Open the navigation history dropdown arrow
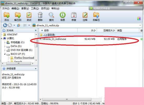 (x=14, y=25)
